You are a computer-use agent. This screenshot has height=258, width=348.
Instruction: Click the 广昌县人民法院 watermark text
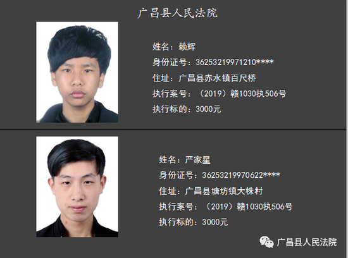click(307, 242)
